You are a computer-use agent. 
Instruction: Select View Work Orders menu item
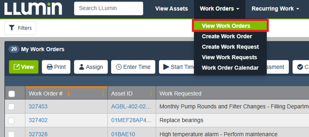(x=226, y=26)
